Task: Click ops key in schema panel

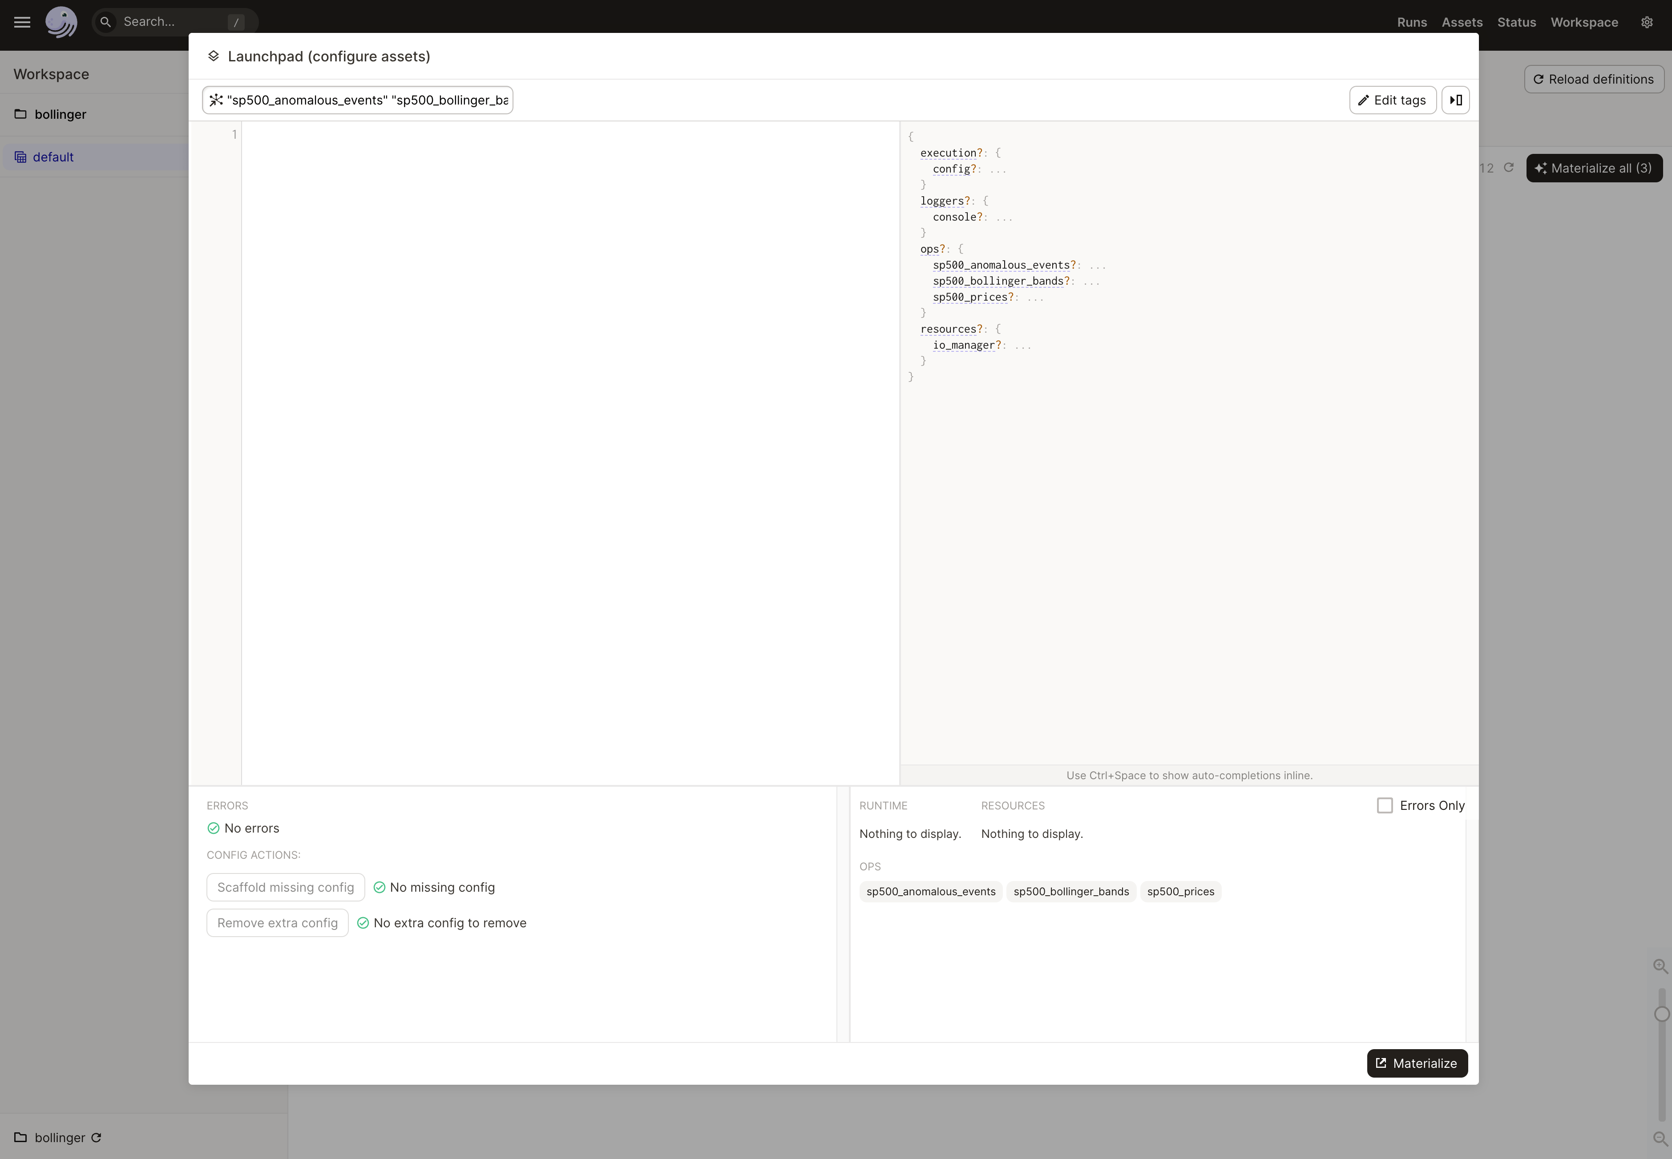Action: pos(930,248)
